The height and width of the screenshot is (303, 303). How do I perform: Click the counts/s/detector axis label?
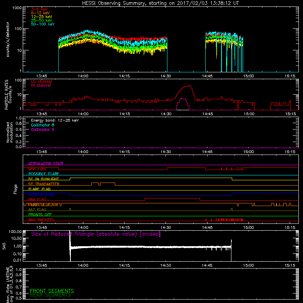[8, 39]
